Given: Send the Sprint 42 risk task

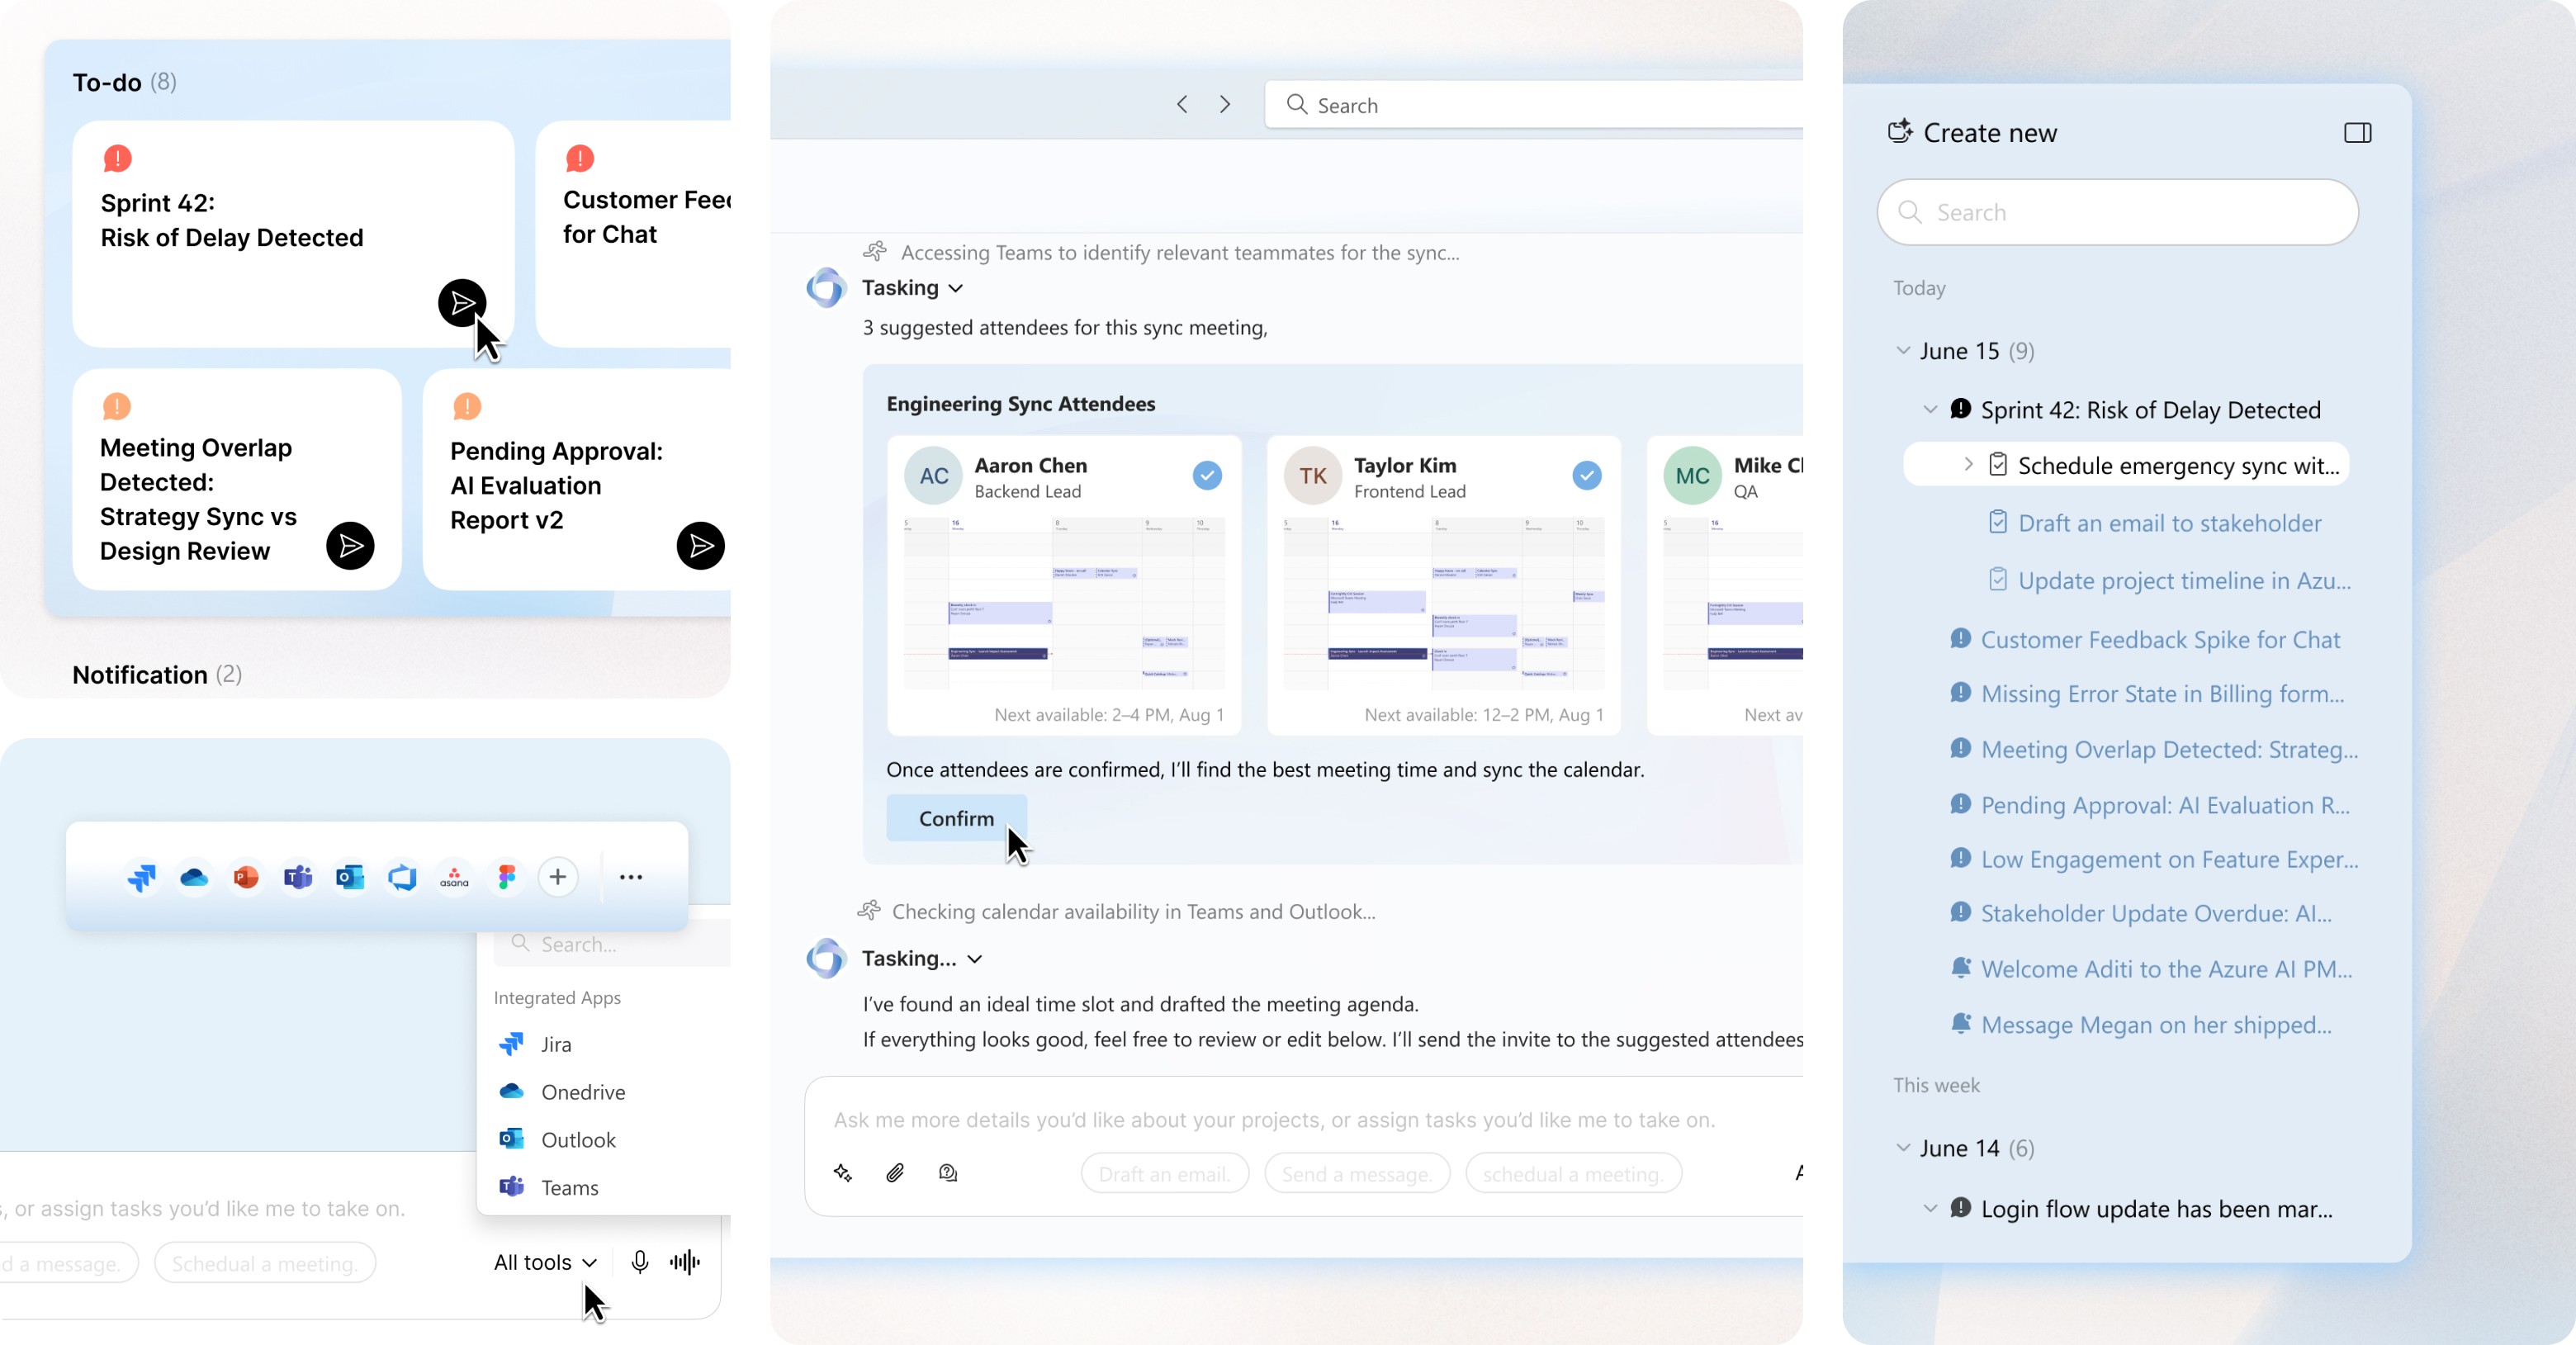Looking at the screenshot, I should pos(461,303).
